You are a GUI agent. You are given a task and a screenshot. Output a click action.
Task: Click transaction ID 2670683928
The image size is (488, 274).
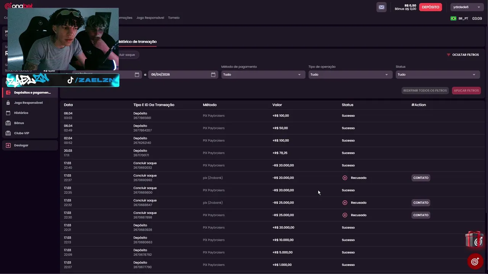click(143, 230)
